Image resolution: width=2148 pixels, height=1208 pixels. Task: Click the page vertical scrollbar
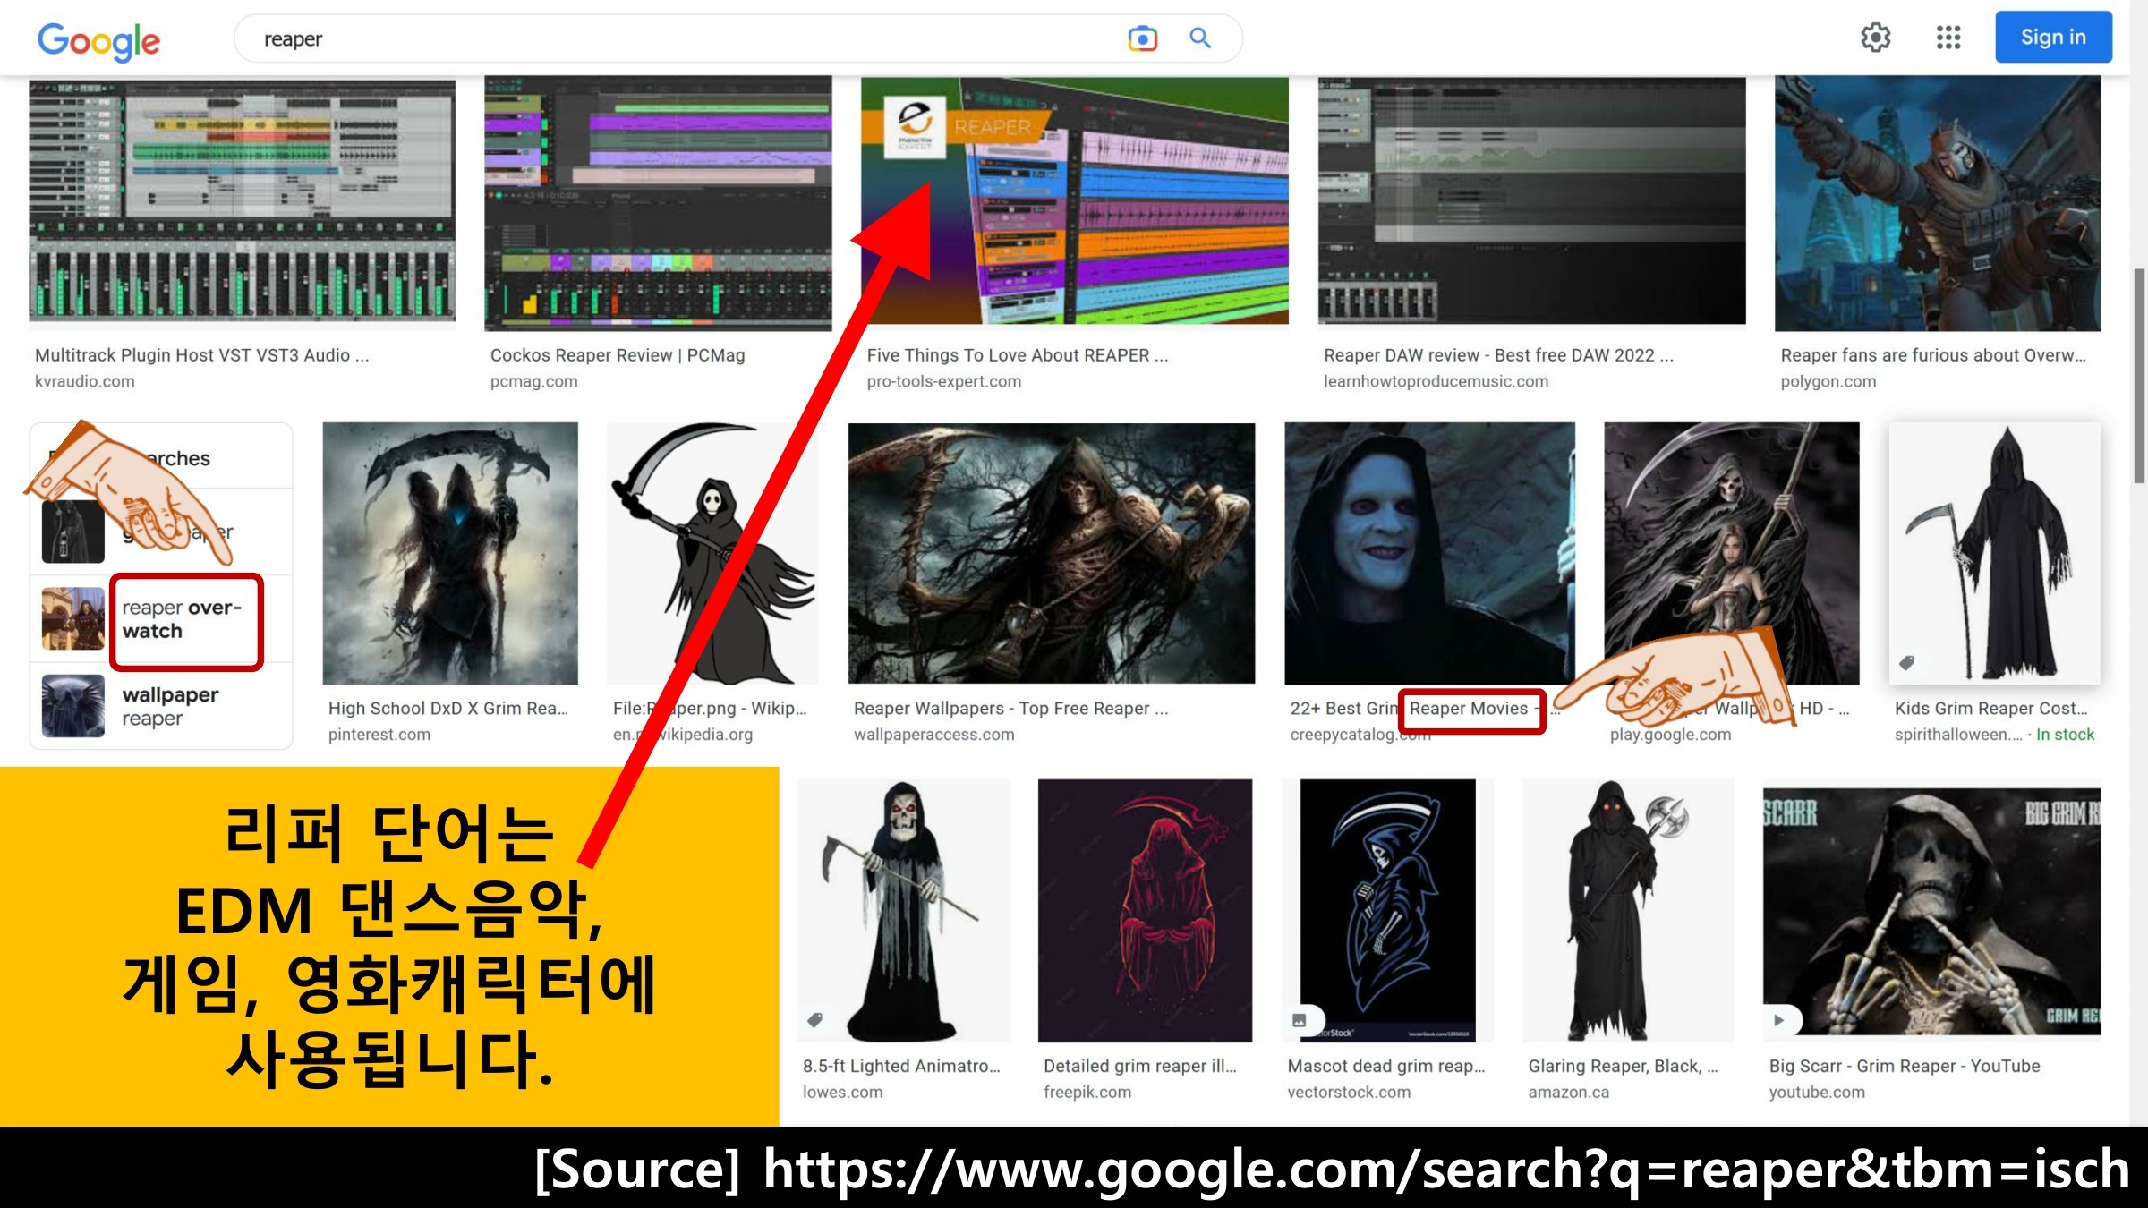click(2139, 376)
